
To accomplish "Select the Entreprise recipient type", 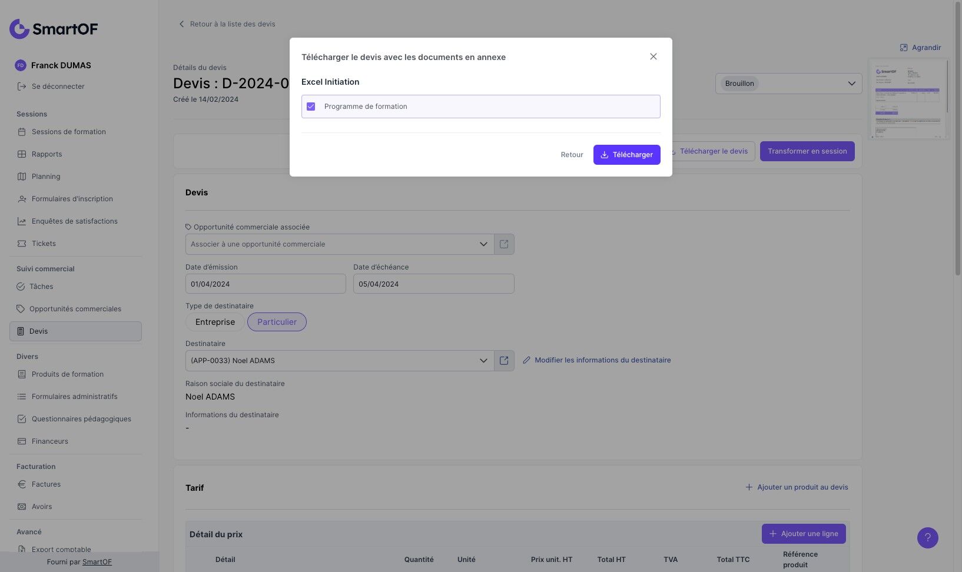I will 215,322.
